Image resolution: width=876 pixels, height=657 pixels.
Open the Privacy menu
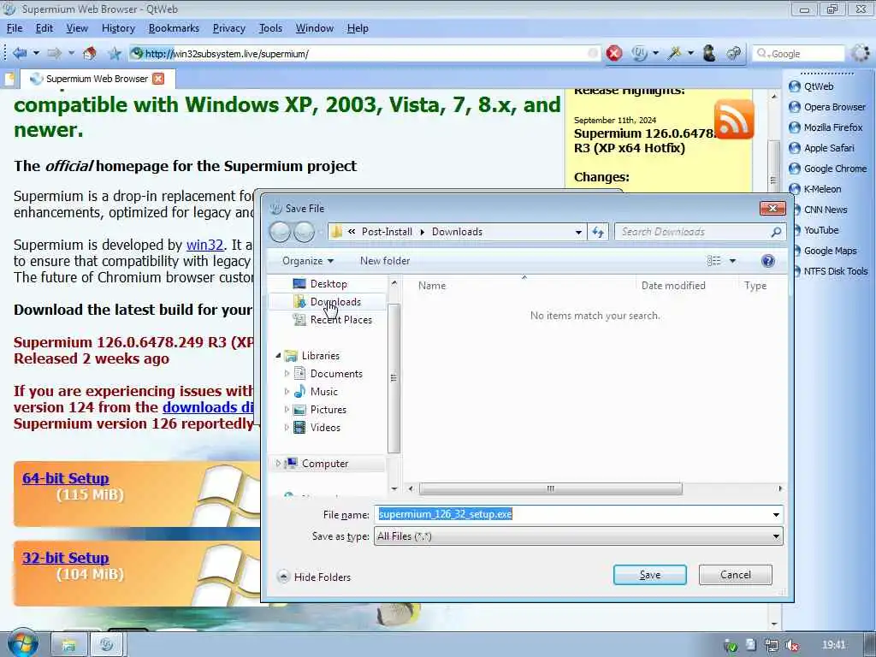coord(228,28)
